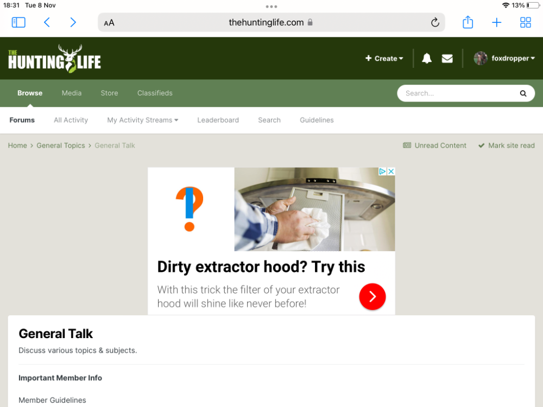Open the Leaderboard page

(218, 120)
